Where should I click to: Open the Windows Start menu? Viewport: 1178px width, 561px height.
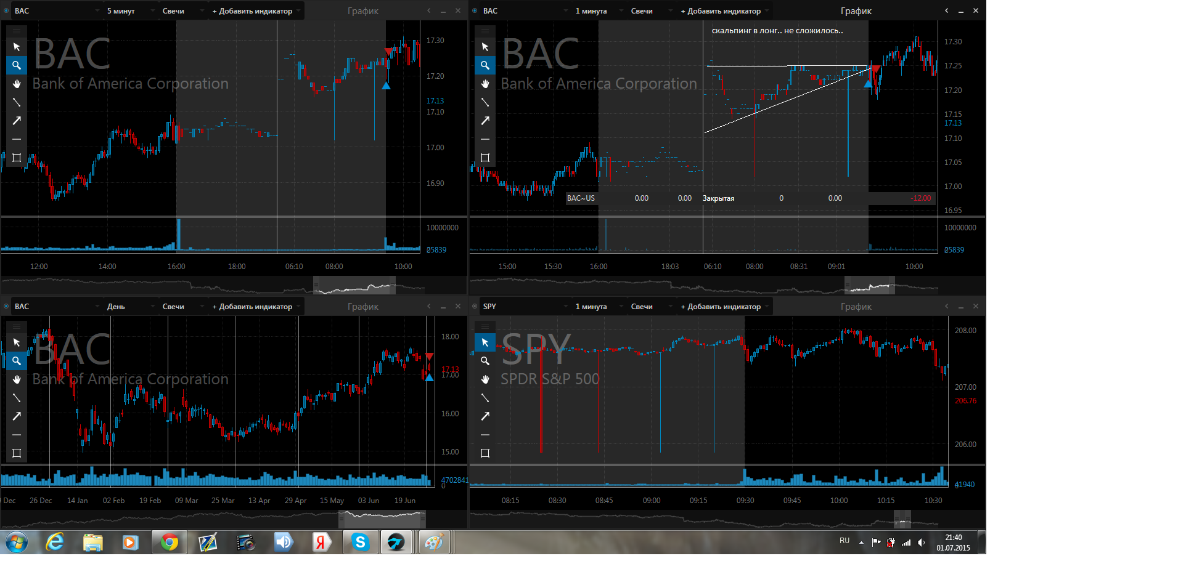click(x=17, y=543)
